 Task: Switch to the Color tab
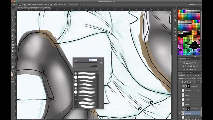180,9
